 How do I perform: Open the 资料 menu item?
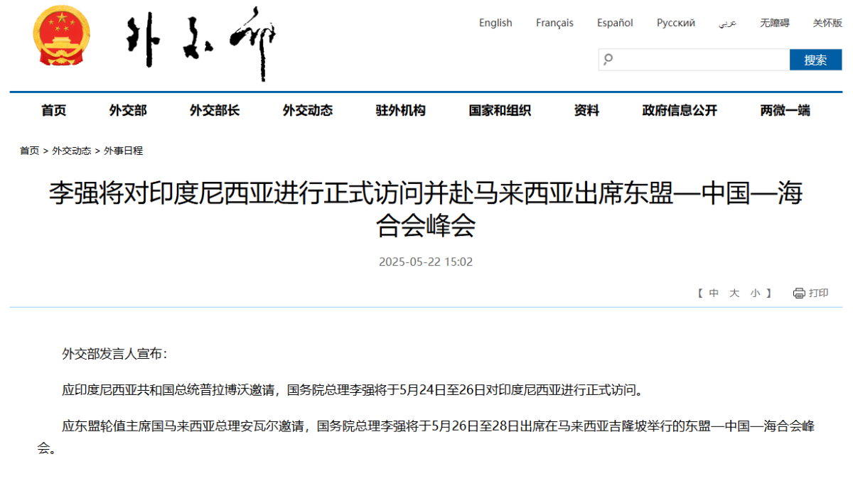point(586,110)
